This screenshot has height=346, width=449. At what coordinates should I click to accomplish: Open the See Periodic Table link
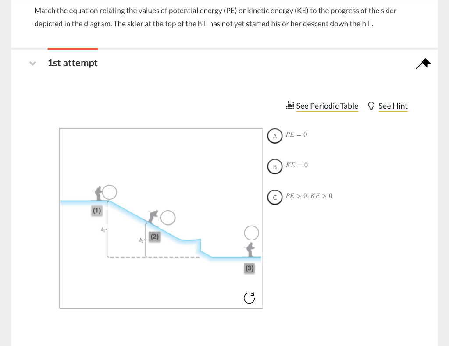pyautogui.click(x=327, y=106)
